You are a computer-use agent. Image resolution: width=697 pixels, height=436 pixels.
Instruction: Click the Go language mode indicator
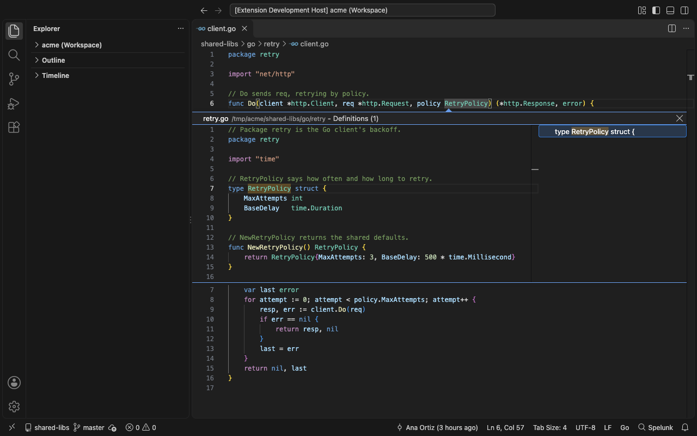tap(625, 427)
